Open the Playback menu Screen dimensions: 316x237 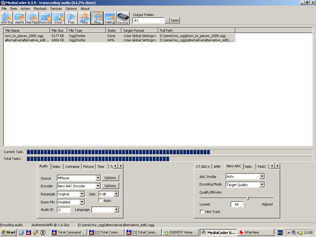coord(40,9)
